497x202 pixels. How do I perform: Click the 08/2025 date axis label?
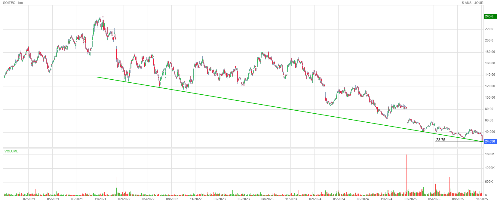click(x=458, y=199)
